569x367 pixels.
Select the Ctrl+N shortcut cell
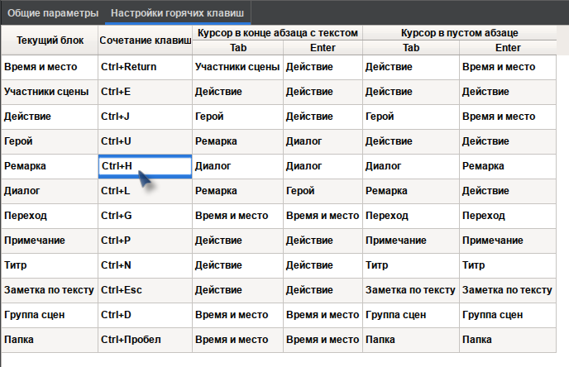pos(146,265)
